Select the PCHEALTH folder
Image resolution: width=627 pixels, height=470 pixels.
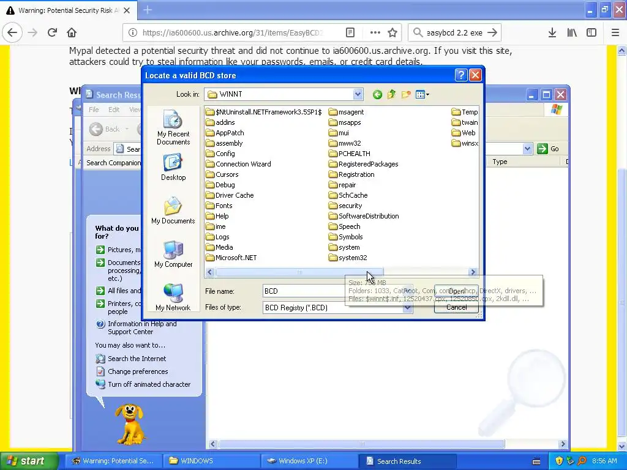pos(350,154)
